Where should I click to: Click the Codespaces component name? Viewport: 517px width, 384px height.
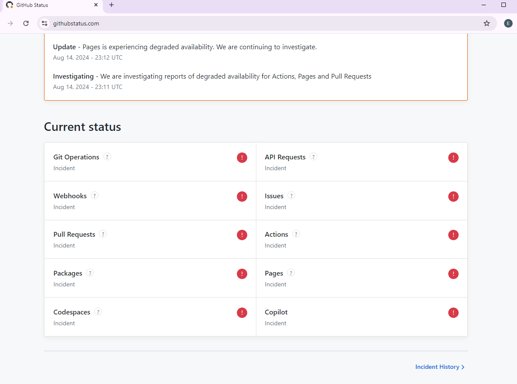tap(72, 312)
